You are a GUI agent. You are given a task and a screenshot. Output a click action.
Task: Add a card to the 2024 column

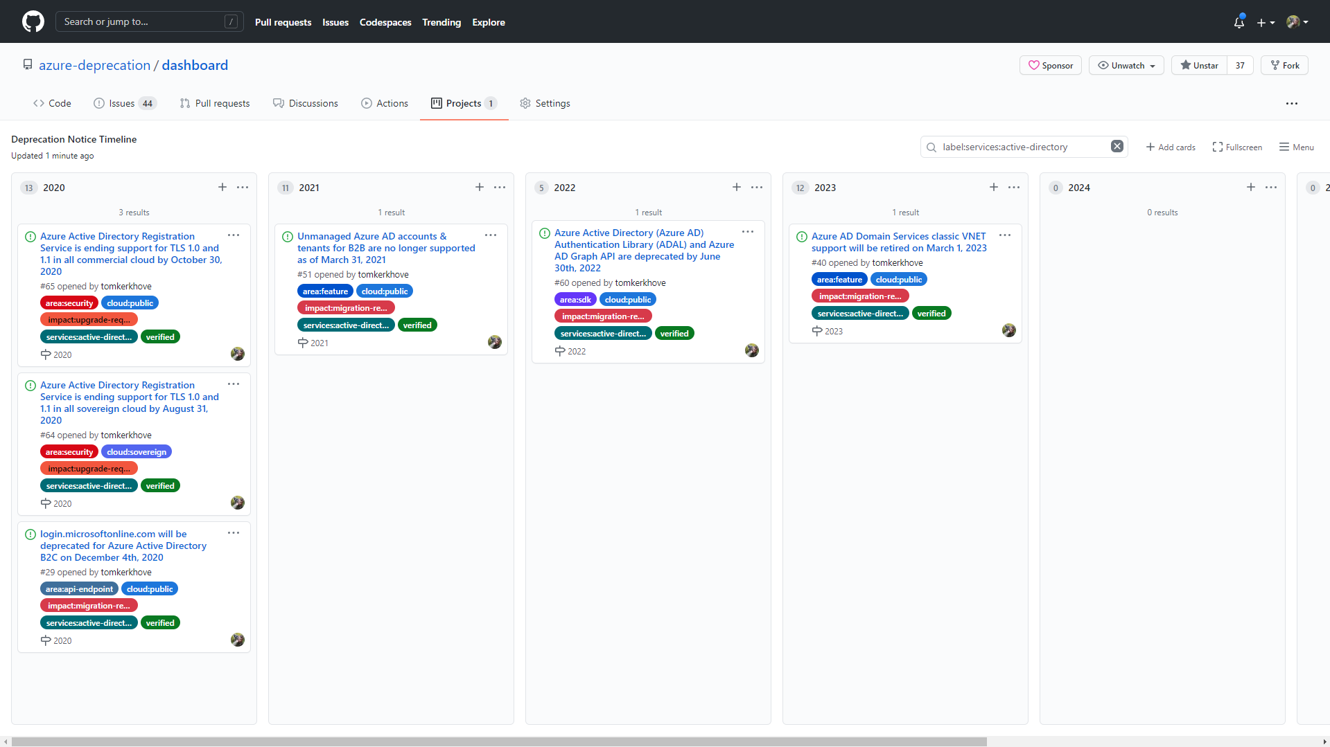pyautogui.click(x=1251, y=187)
